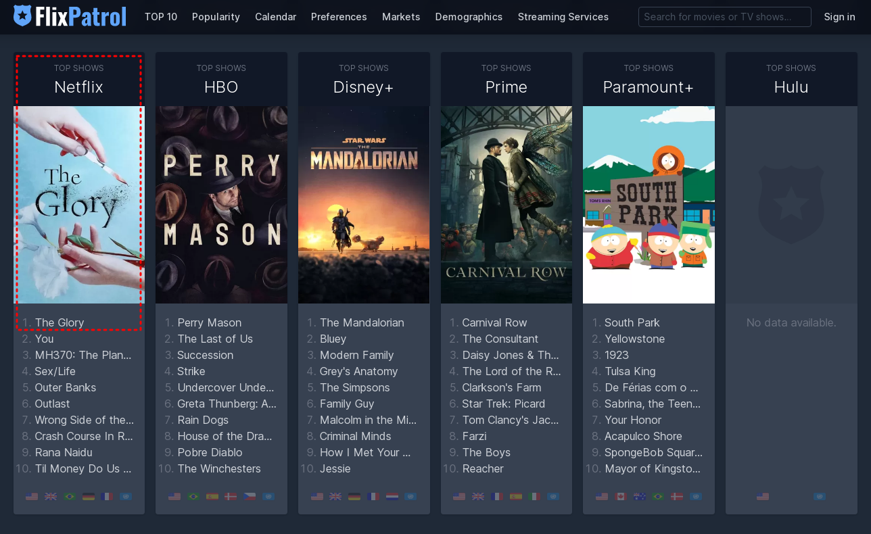871x534 pixels.
Task: Open "The Last of Us" in HBO list
Action: pos(215,339)
